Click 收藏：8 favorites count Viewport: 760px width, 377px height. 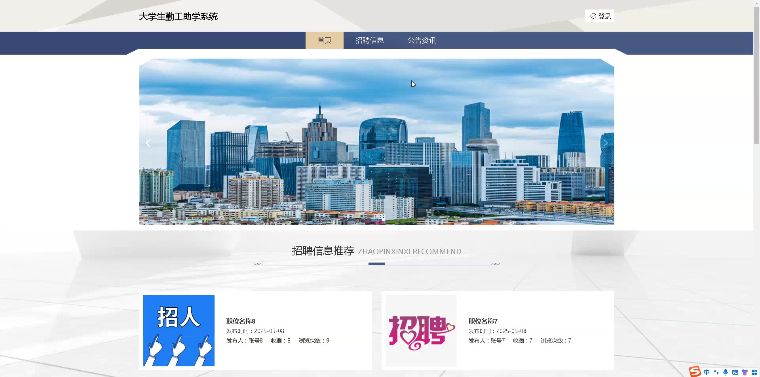click(x=281, y=341)
